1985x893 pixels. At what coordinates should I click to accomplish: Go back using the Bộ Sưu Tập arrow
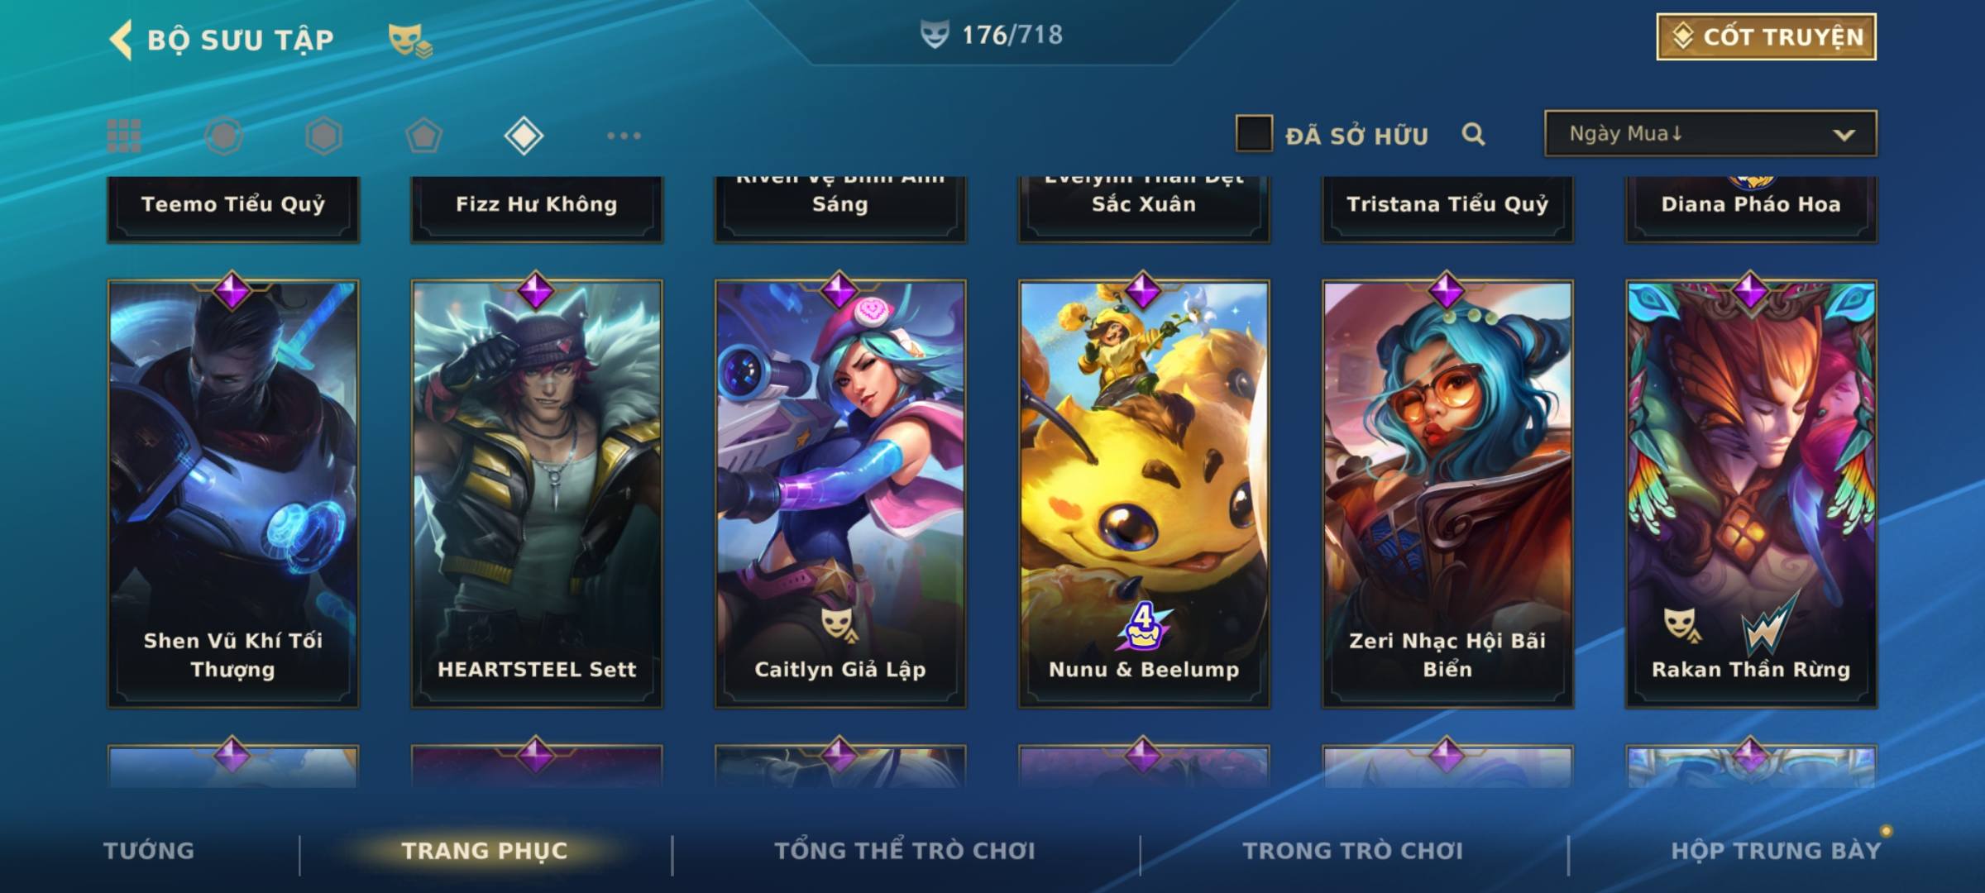click(x=121, y=40)
